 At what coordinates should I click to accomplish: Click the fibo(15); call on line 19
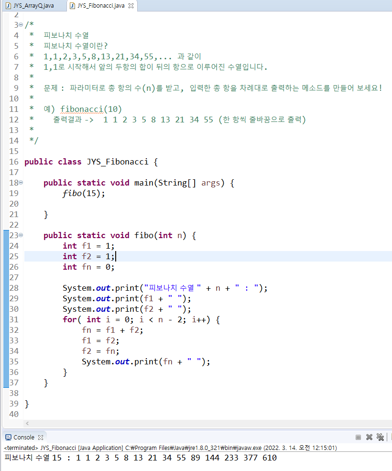click(84, 194)
